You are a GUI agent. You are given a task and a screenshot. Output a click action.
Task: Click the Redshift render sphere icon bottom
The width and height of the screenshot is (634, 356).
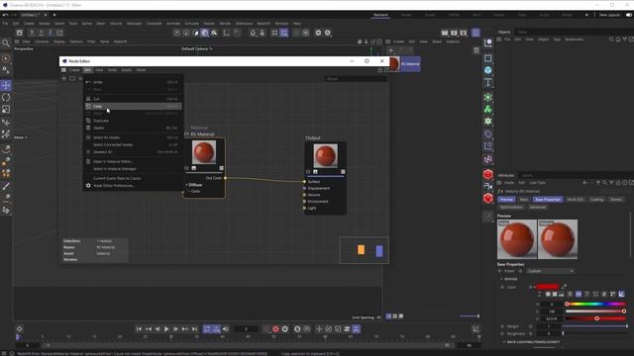click(488, 198)
